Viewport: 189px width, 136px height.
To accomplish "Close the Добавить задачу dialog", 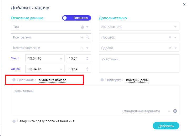I will (184, 4).
